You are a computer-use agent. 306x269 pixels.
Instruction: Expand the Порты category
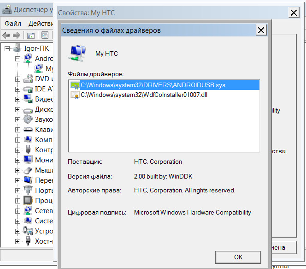18,191
